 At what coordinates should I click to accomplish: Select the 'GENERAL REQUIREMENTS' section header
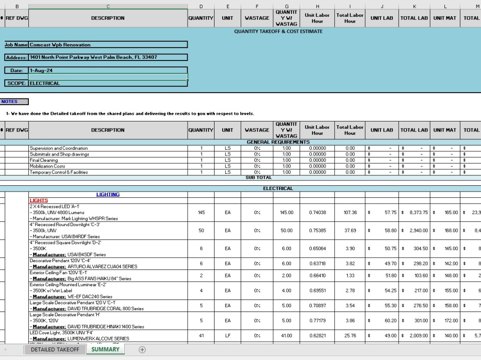pyautogui.click(x=278, y=142)
